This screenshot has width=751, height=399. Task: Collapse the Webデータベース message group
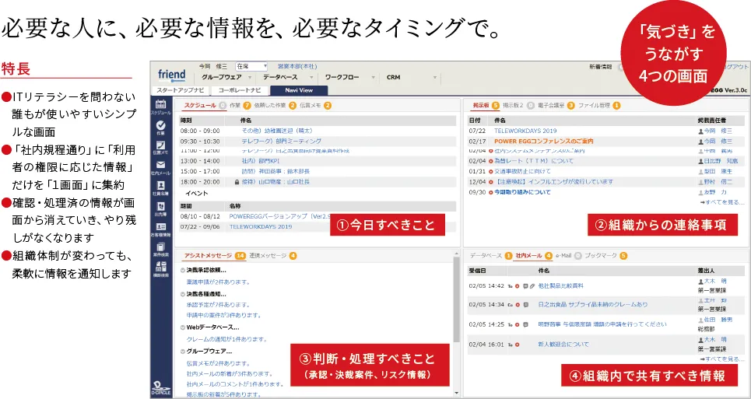click(183, 327)
